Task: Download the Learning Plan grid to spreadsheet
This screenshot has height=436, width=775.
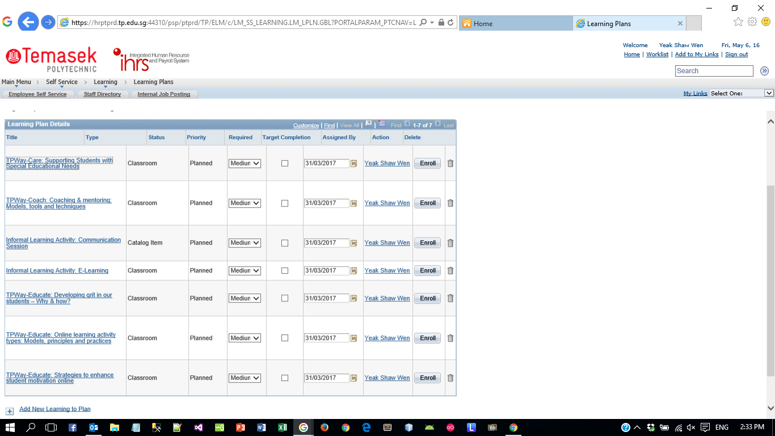Action: (x=382, y=124)
